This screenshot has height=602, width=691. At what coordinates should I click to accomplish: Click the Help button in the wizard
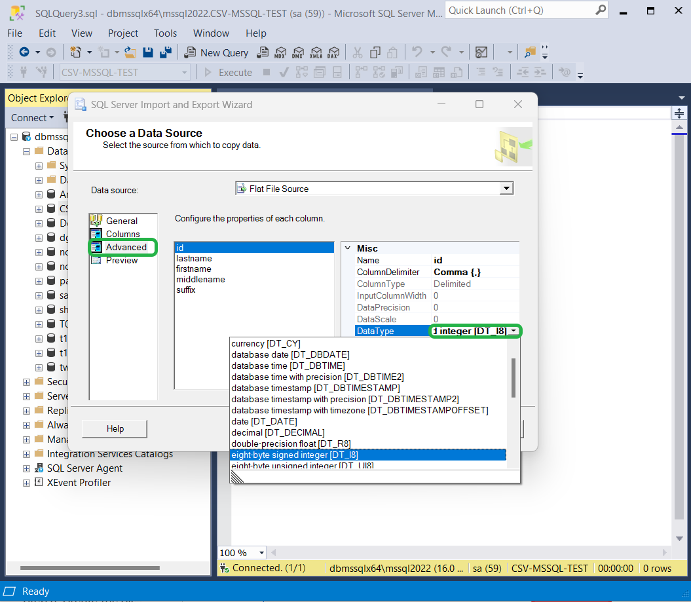coord(114,428)
